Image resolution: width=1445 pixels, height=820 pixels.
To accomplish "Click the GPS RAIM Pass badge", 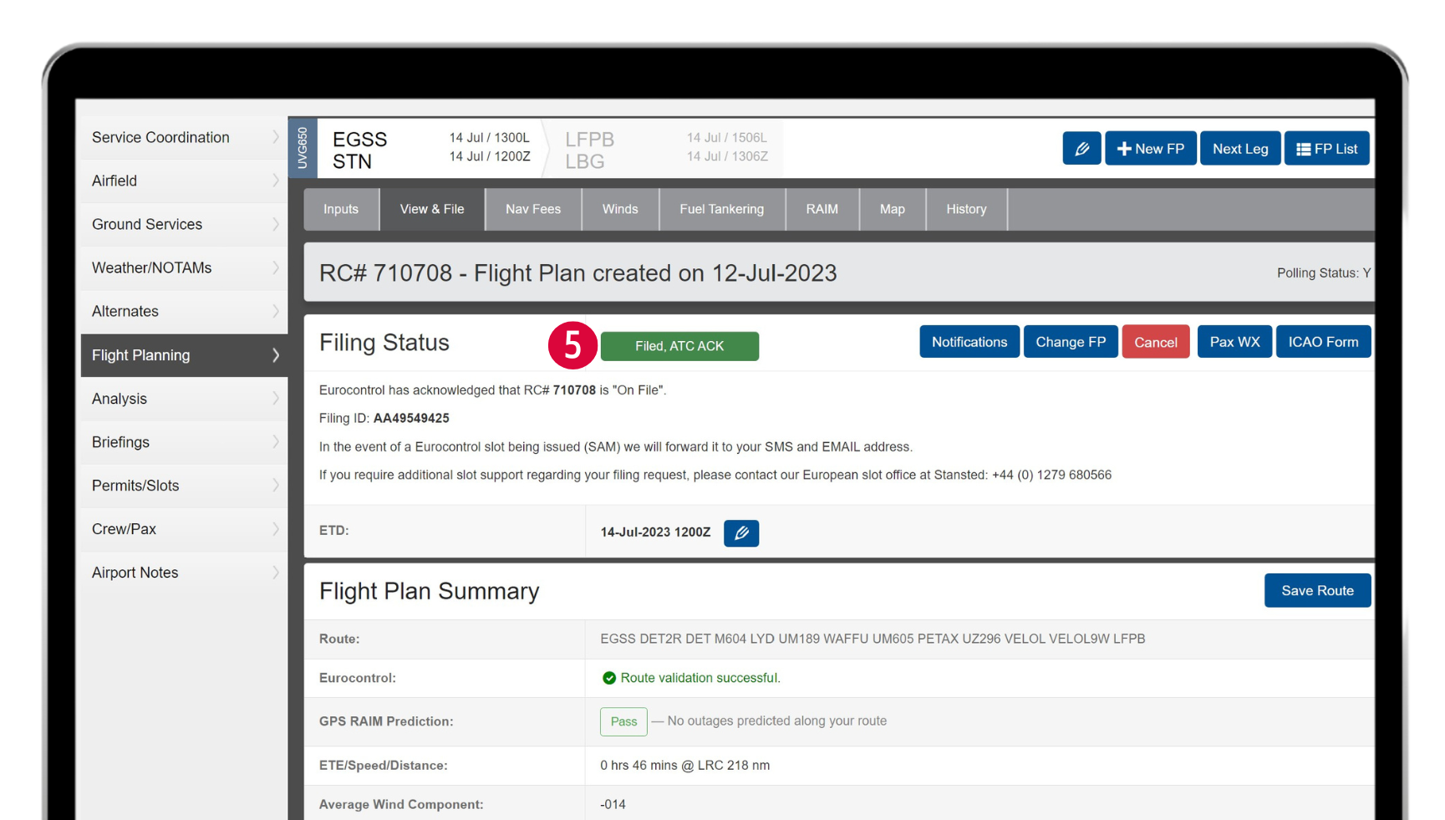I will pos(623,721).
